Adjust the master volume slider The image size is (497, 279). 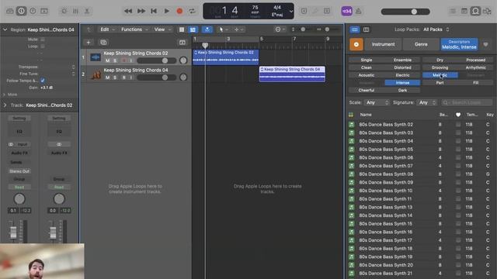[x=405, y=12]
